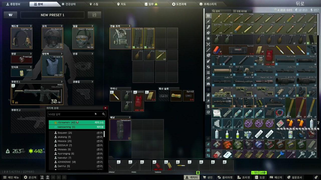The image size is (321, 180).
Task: Open the 프레스티지 tab
Action: [x=208, y=4]
